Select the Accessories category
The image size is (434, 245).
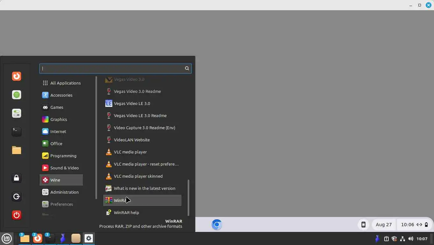click(61, 95)
